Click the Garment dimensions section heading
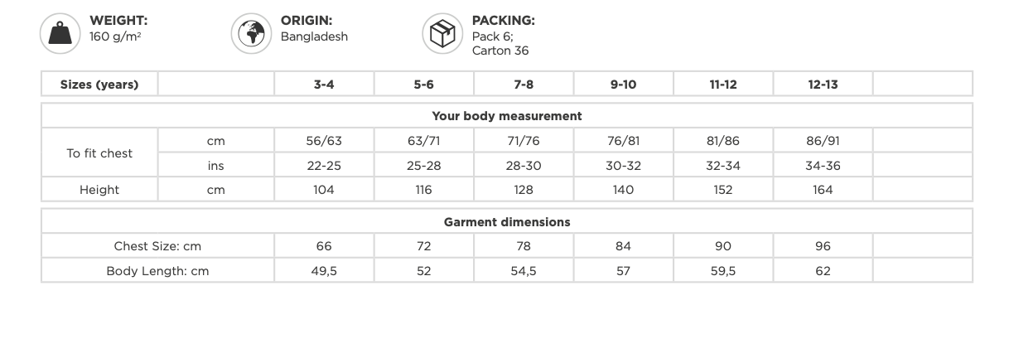 coord(507,222)
